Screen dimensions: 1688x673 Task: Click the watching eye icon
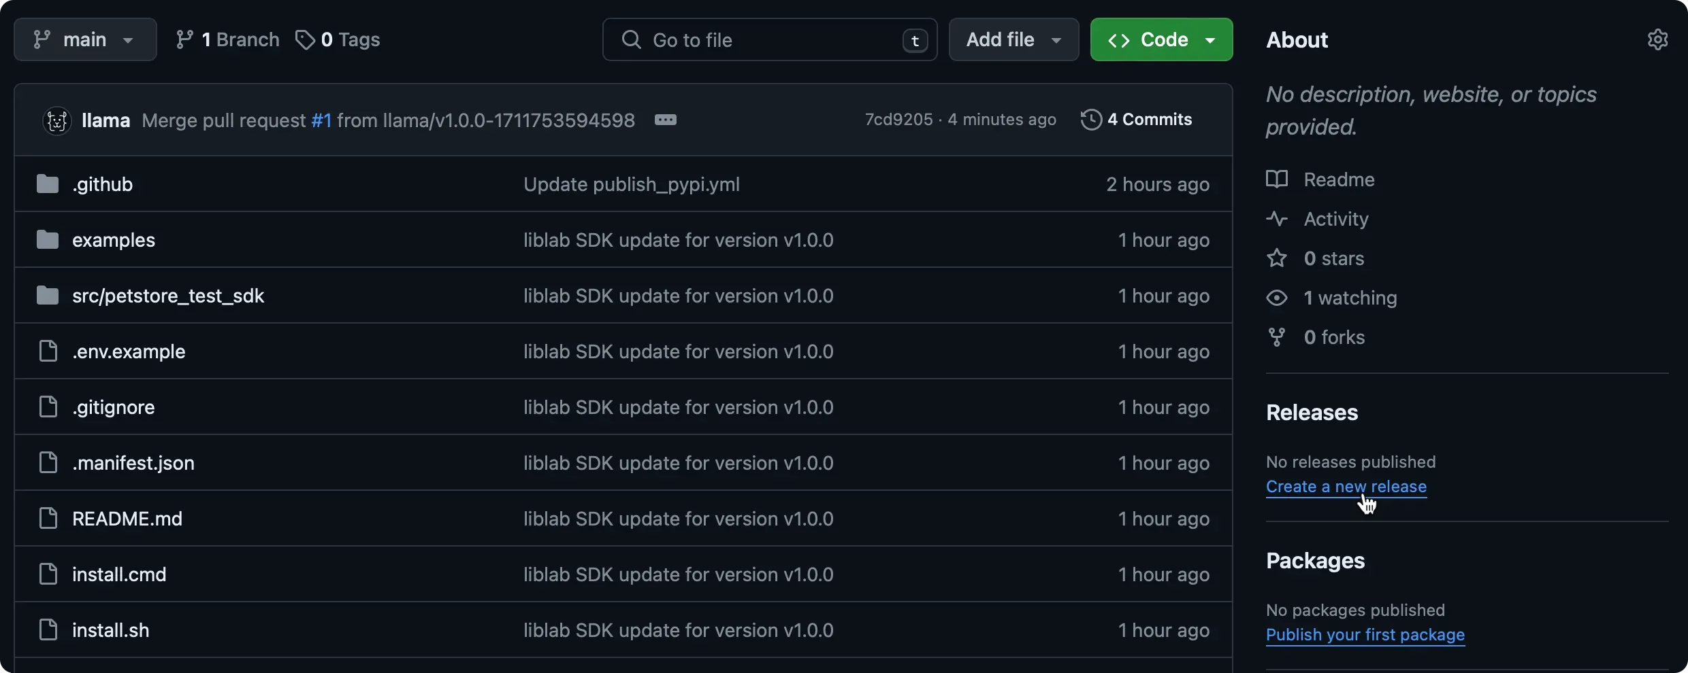(x=1276, y=298)
